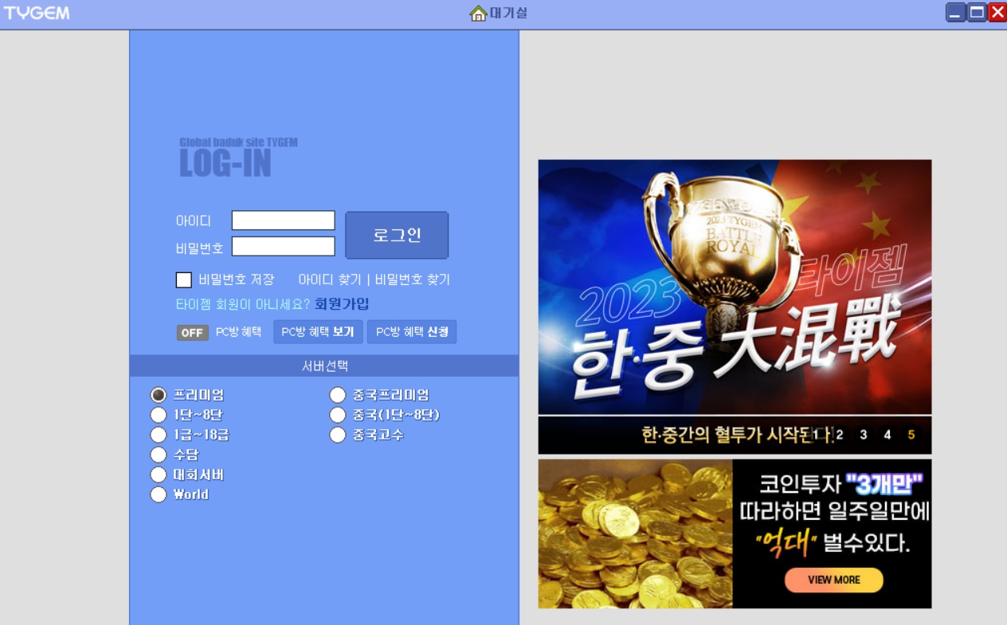Switch banner to slide 5
This screenshot has width=1007, height=625.
pos(911,435)
